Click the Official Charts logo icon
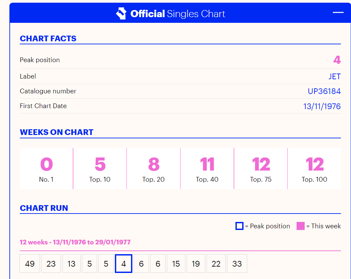This screenshot has height=279, width=351. [121, 13]
